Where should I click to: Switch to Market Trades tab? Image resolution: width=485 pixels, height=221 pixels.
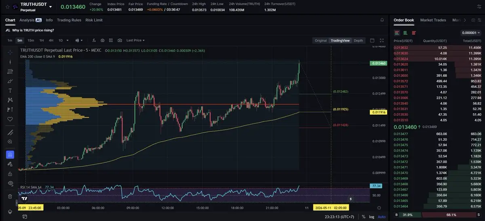pos(433,20)
